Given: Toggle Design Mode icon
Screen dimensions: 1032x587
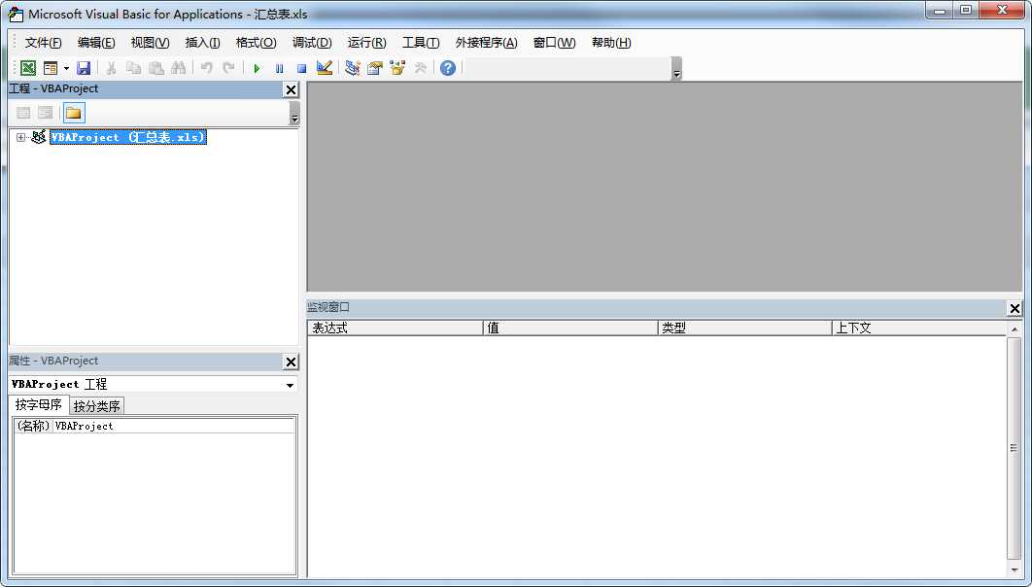Looking at the screenshot, I should [324, 68].
